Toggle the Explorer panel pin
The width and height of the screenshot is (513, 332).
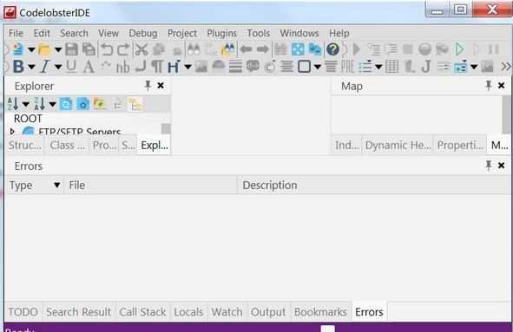[148, 86]
